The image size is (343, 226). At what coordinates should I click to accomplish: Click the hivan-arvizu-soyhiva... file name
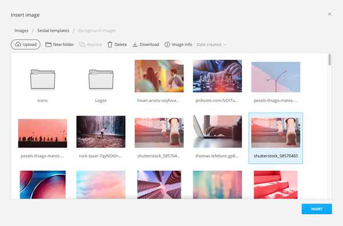coord(158,100)
